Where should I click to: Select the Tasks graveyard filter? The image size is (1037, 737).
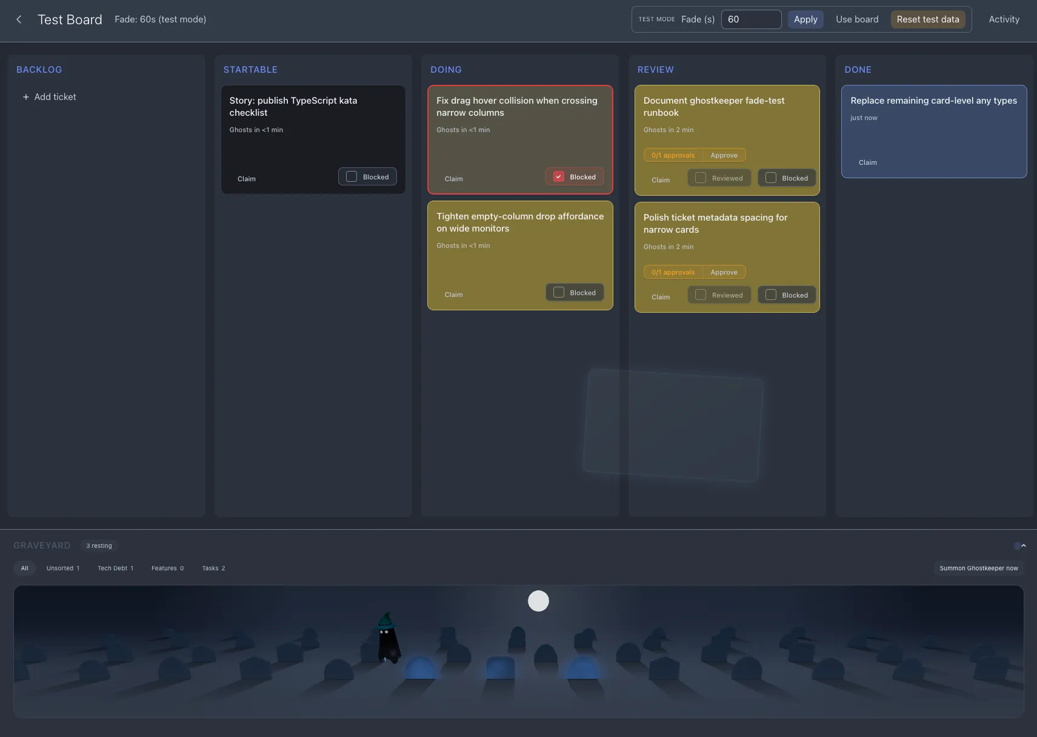tap(213, 569)
